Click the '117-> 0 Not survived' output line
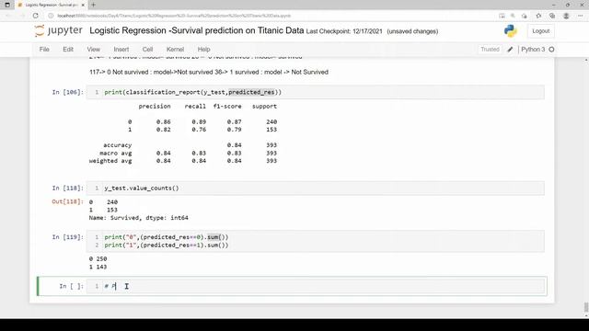The image size is (589, 331). click(209, 72)
